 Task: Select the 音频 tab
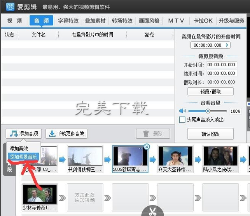pyautogui.click(x=41, y=20)
